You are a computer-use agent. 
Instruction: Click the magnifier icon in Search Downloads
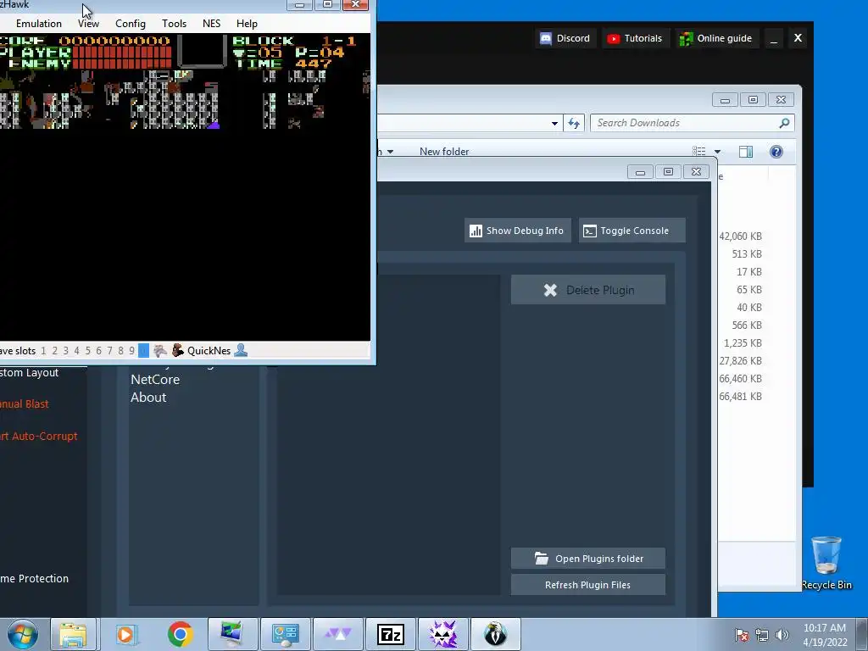pyautogui.click(x=784, y=123)
